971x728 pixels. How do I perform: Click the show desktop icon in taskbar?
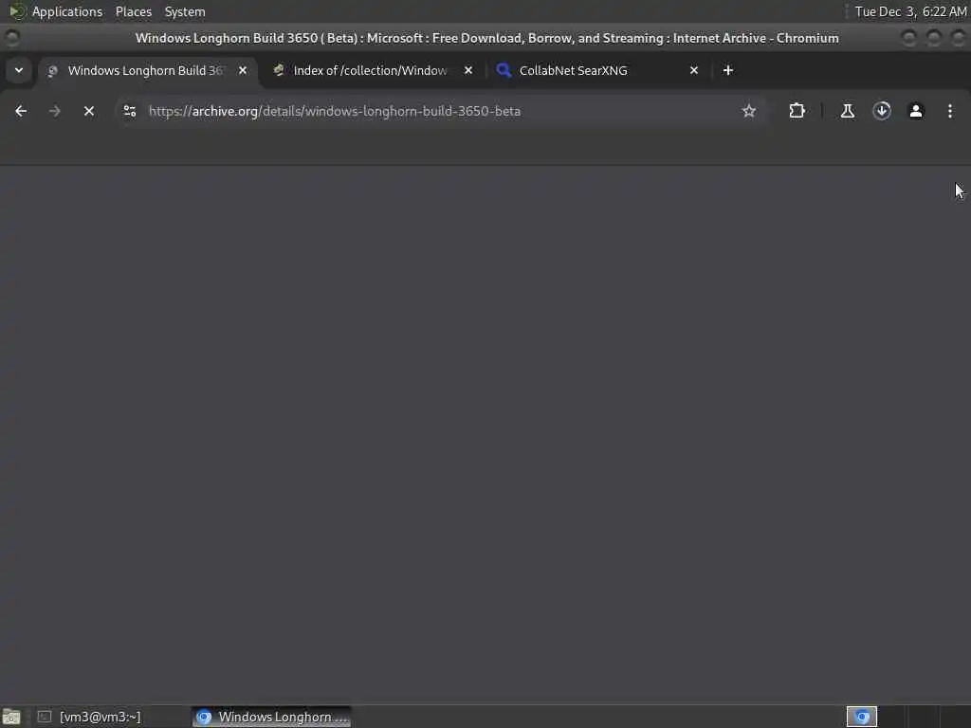point(11,717)
